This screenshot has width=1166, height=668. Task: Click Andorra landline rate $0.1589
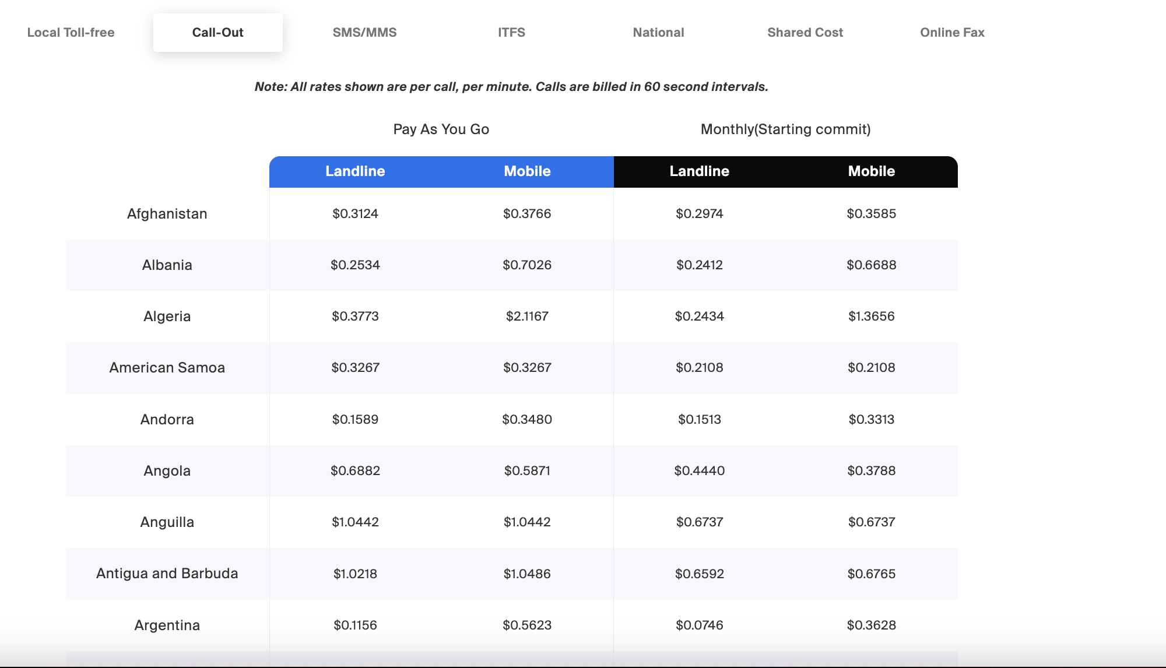(355, 420)
